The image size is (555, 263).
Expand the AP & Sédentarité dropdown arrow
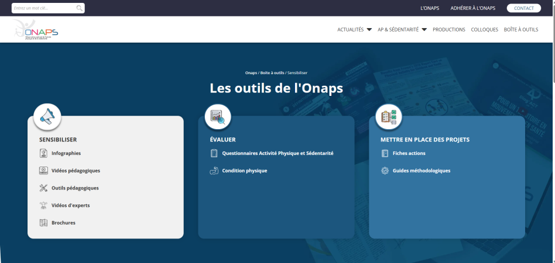click(x=424, y=30)
